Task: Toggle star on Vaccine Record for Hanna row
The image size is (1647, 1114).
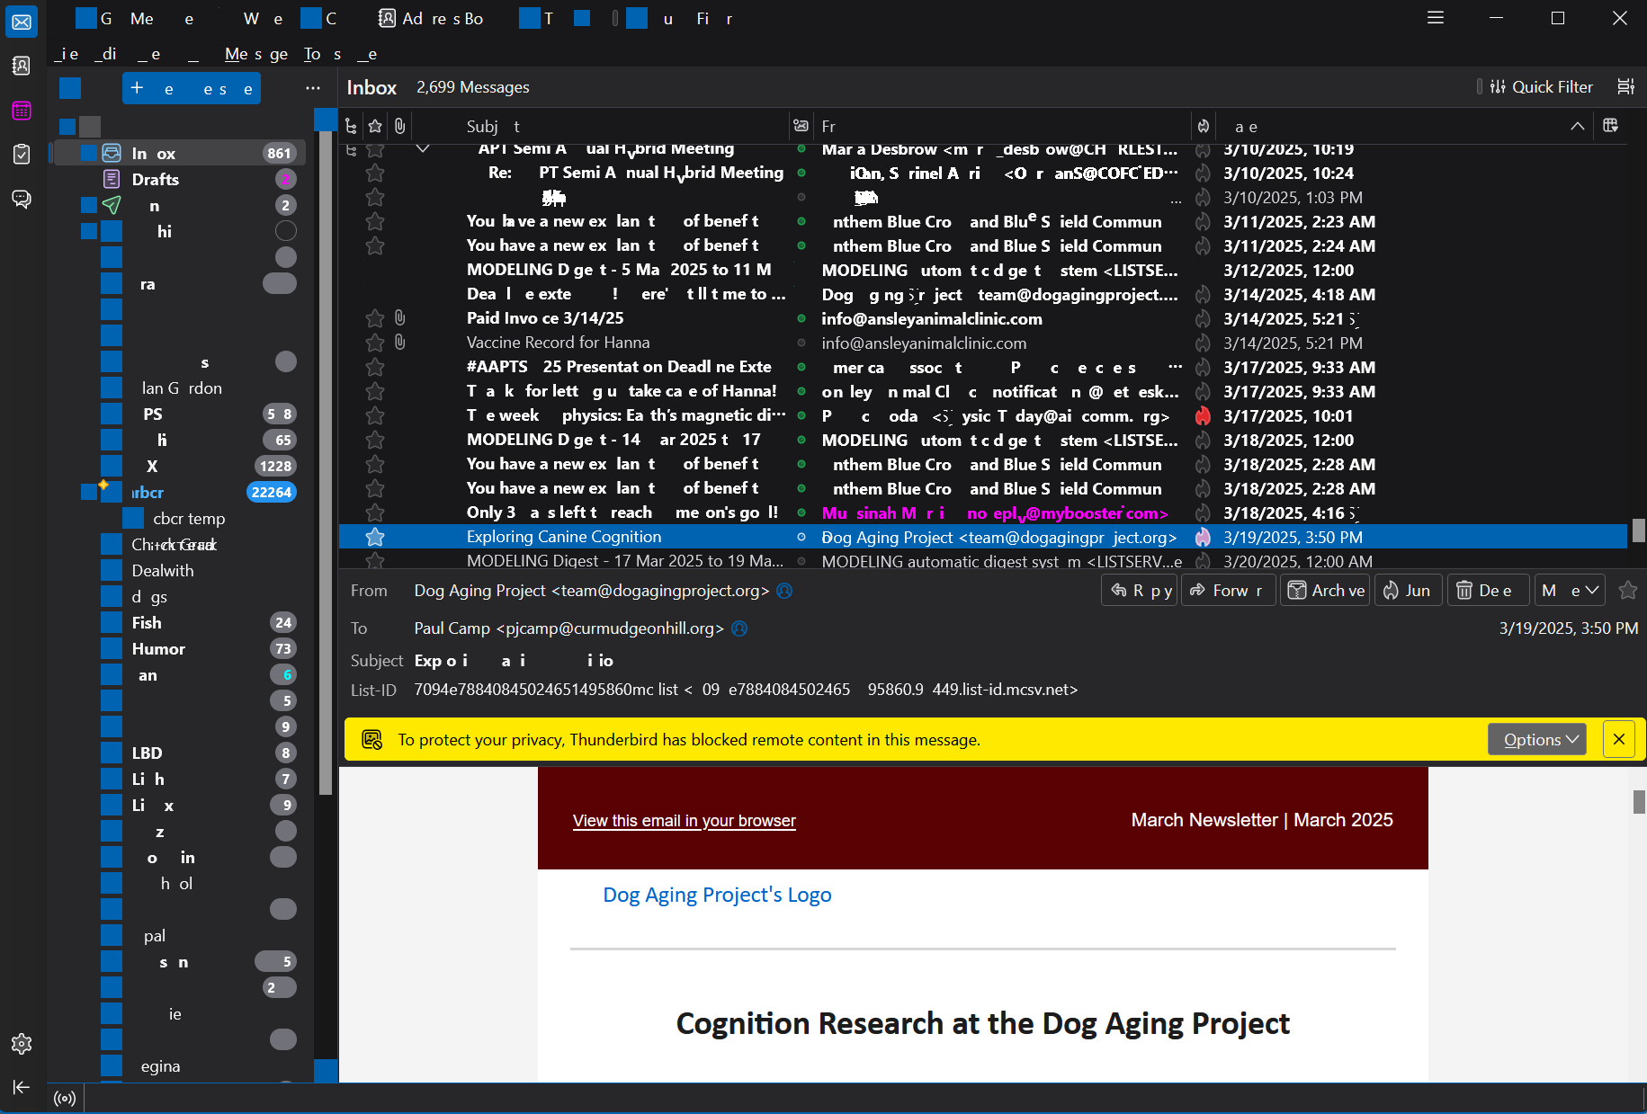Action: tap(375, 343)
